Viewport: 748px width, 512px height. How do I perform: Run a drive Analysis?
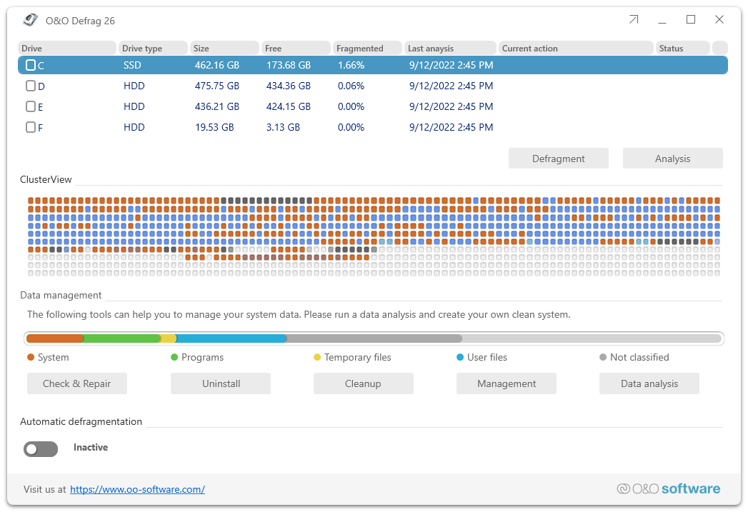(672, 158)
